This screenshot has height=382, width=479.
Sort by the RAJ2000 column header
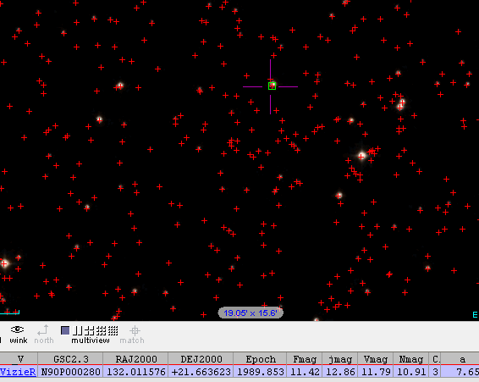point(136,359)
